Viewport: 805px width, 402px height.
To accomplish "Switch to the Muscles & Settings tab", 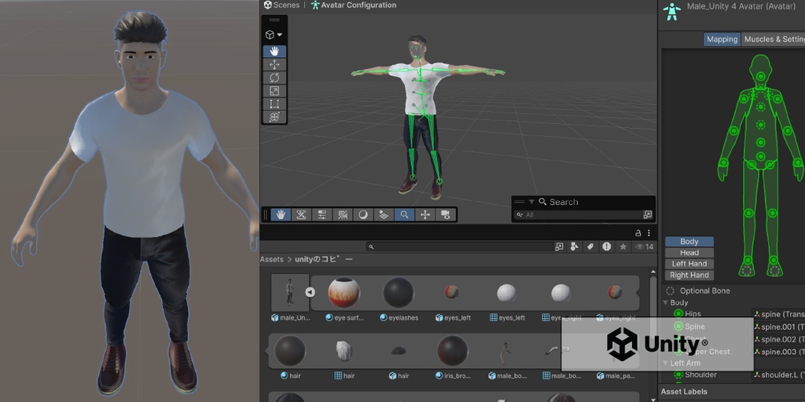I will [774, 39].
